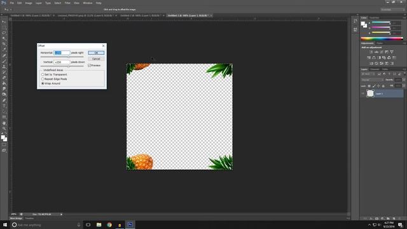407x229 pixels.
Task: Select the Brush tool
Action: tap(4, 61)
